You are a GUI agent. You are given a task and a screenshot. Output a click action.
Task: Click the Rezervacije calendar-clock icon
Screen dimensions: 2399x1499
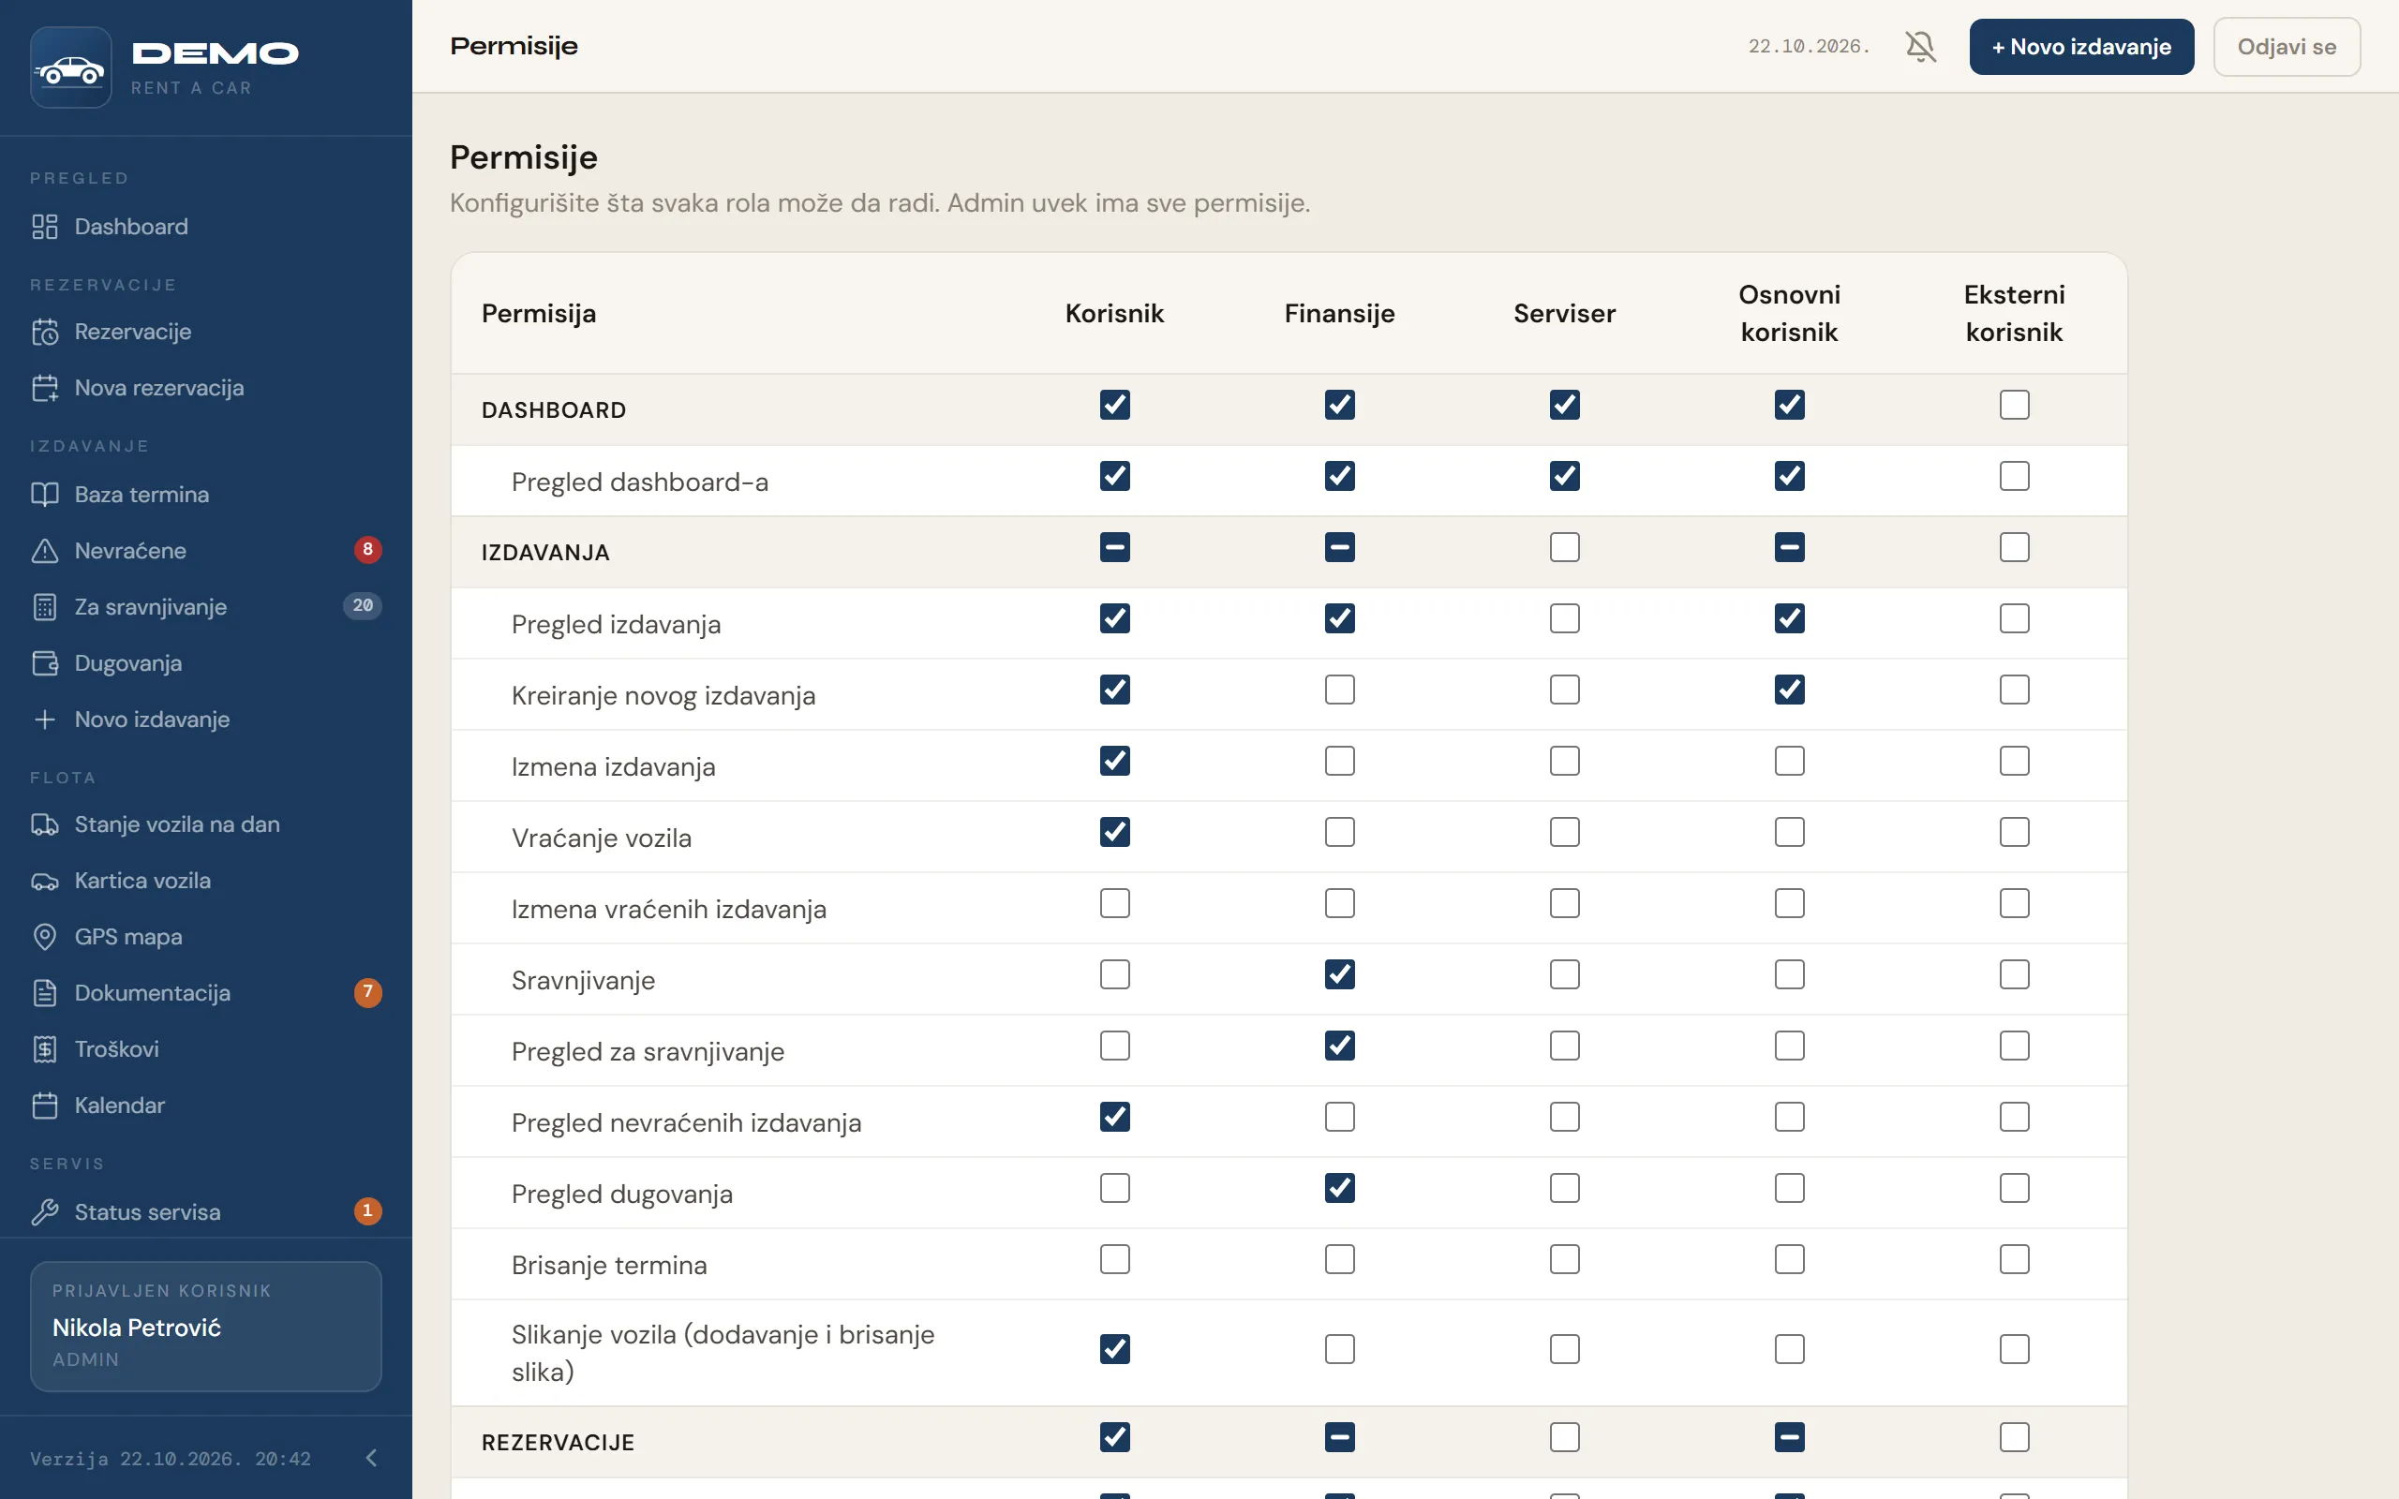[45, 331]
